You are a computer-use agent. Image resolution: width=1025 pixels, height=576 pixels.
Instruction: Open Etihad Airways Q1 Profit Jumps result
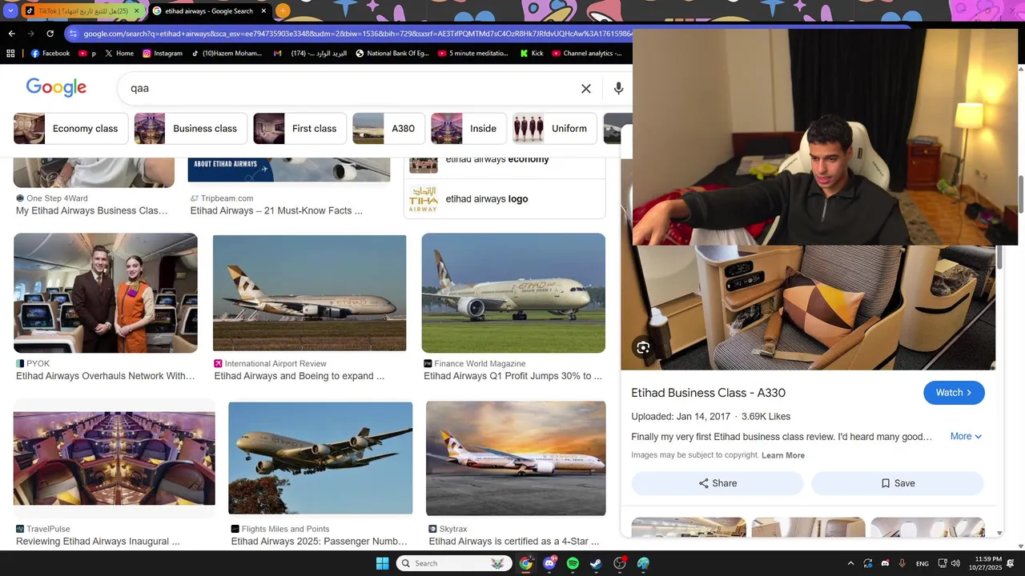[512, 376]
